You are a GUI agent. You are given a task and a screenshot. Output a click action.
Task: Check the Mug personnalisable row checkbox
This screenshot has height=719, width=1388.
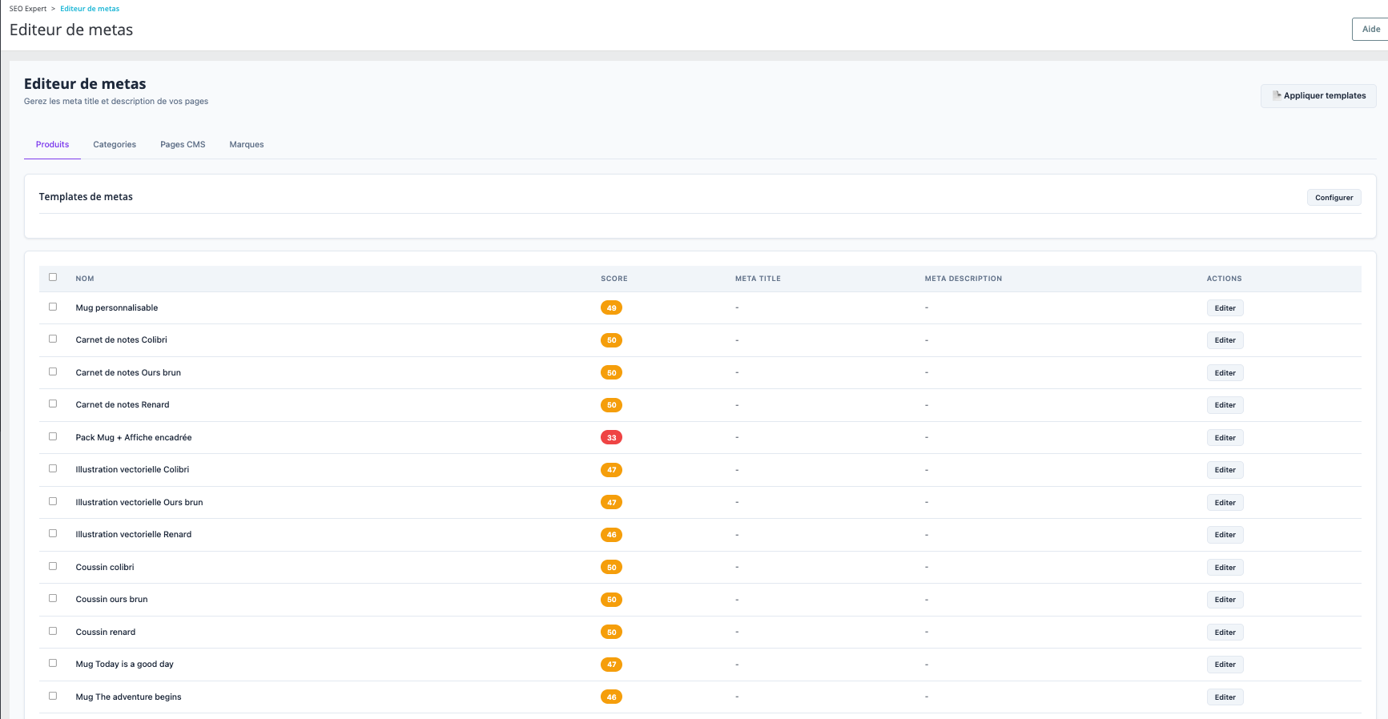tap(53, 307)
